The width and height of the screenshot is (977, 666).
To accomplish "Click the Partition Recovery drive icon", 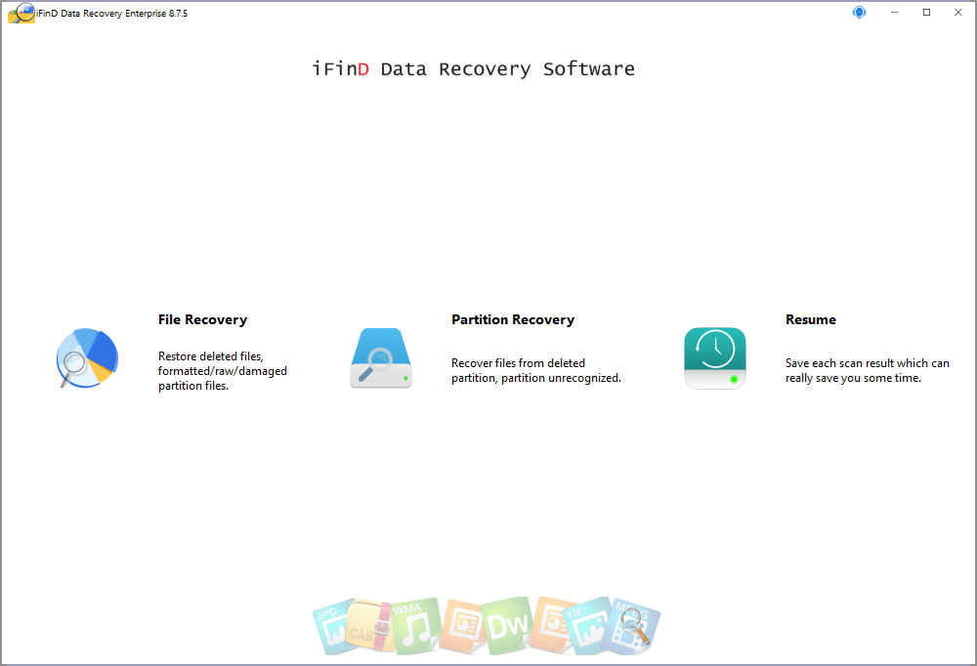I will pyautogui.click(x=381, y=358).
